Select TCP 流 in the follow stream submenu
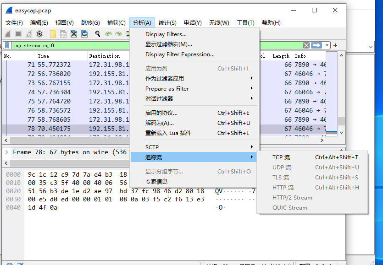Image resolution: width=383 pixels, height=265 pixels. (312, 157)
